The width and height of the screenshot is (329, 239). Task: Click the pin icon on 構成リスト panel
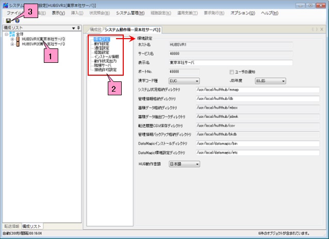point(79,28)
